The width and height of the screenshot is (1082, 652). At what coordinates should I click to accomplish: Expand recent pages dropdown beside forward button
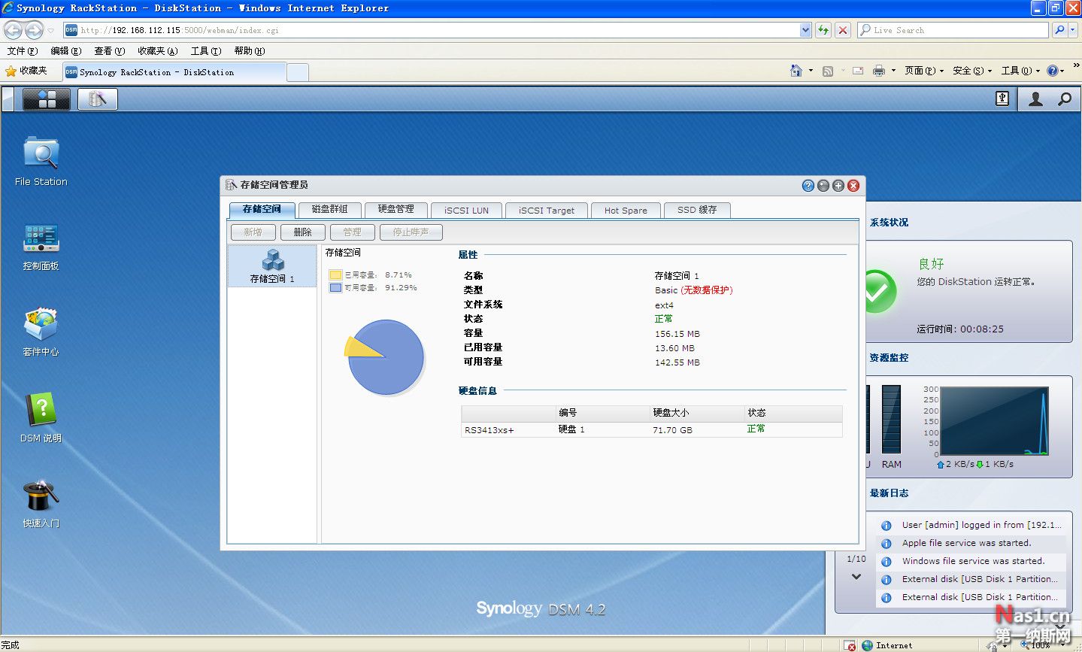pyautogui.click(x=50, y=30)
